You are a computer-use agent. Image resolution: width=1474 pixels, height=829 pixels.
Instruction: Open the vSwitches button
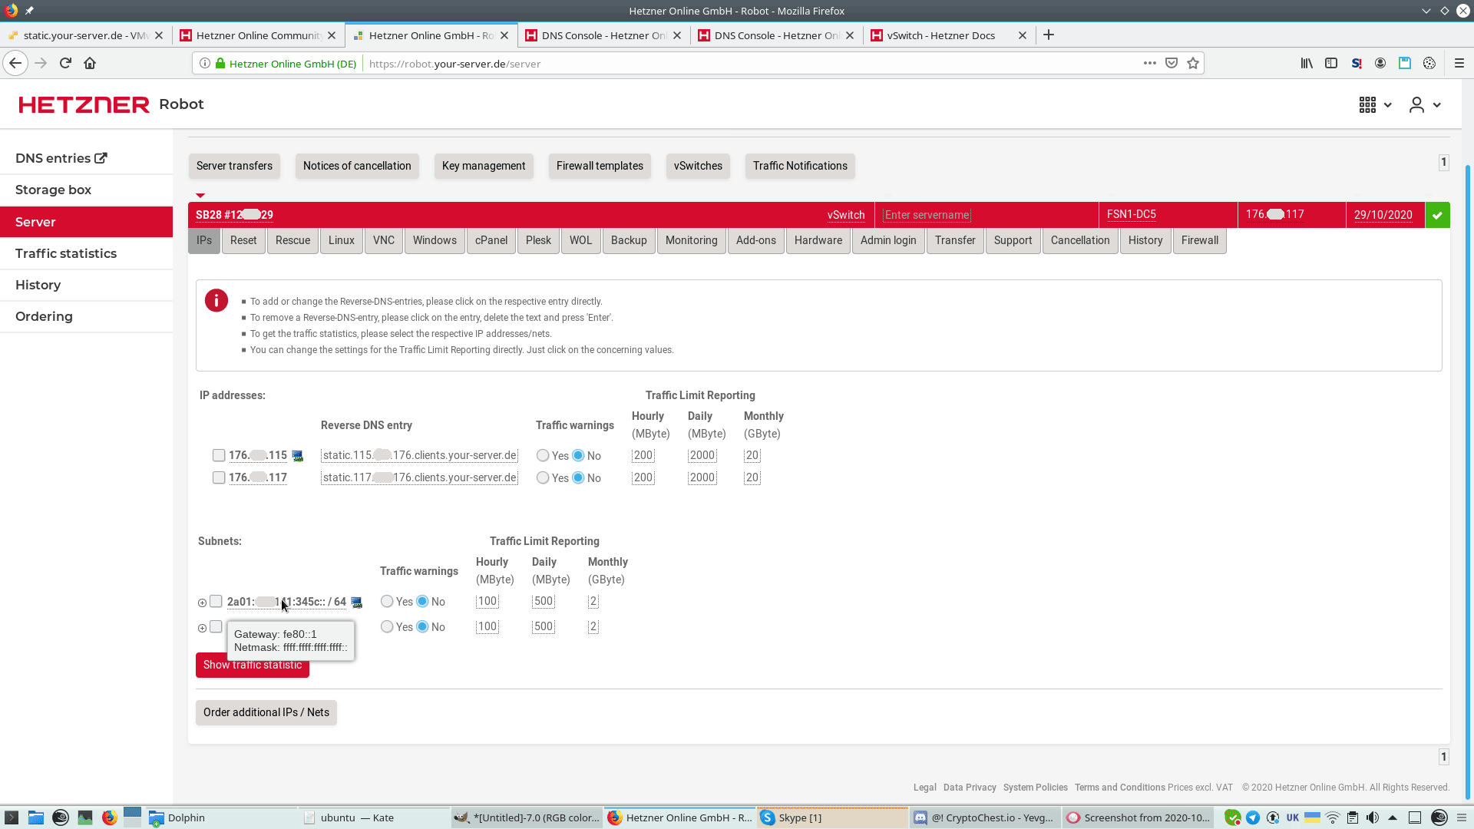[698, 166]
